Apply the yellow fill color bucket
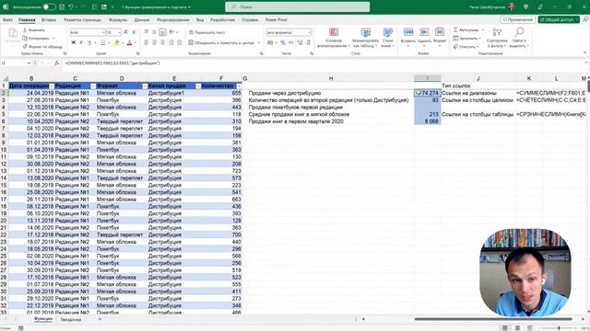The width and height of the screenshot is (590, 331). (117, 43)
